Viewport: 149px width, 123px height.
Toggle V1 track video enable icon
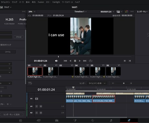37,99
